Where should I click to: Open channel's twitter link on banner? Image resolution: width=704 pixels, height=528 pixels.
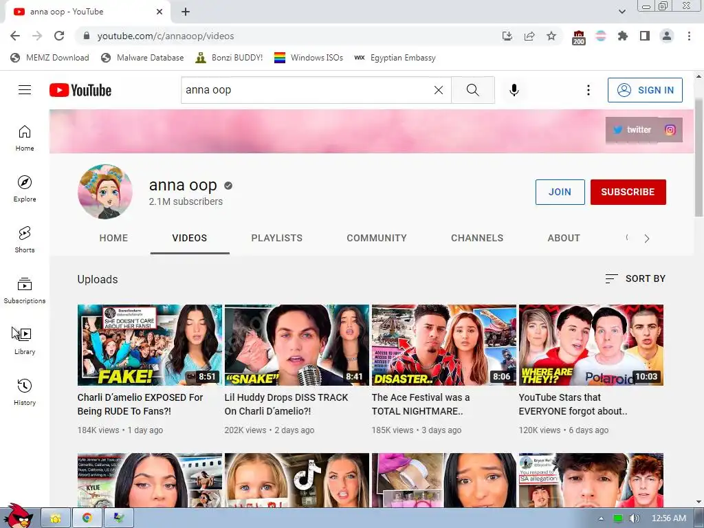tap(632, 130)
